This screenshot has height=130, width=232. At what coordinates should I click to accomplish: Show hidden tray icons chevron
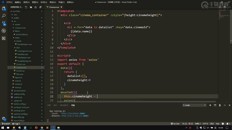(x=186, y=127)
